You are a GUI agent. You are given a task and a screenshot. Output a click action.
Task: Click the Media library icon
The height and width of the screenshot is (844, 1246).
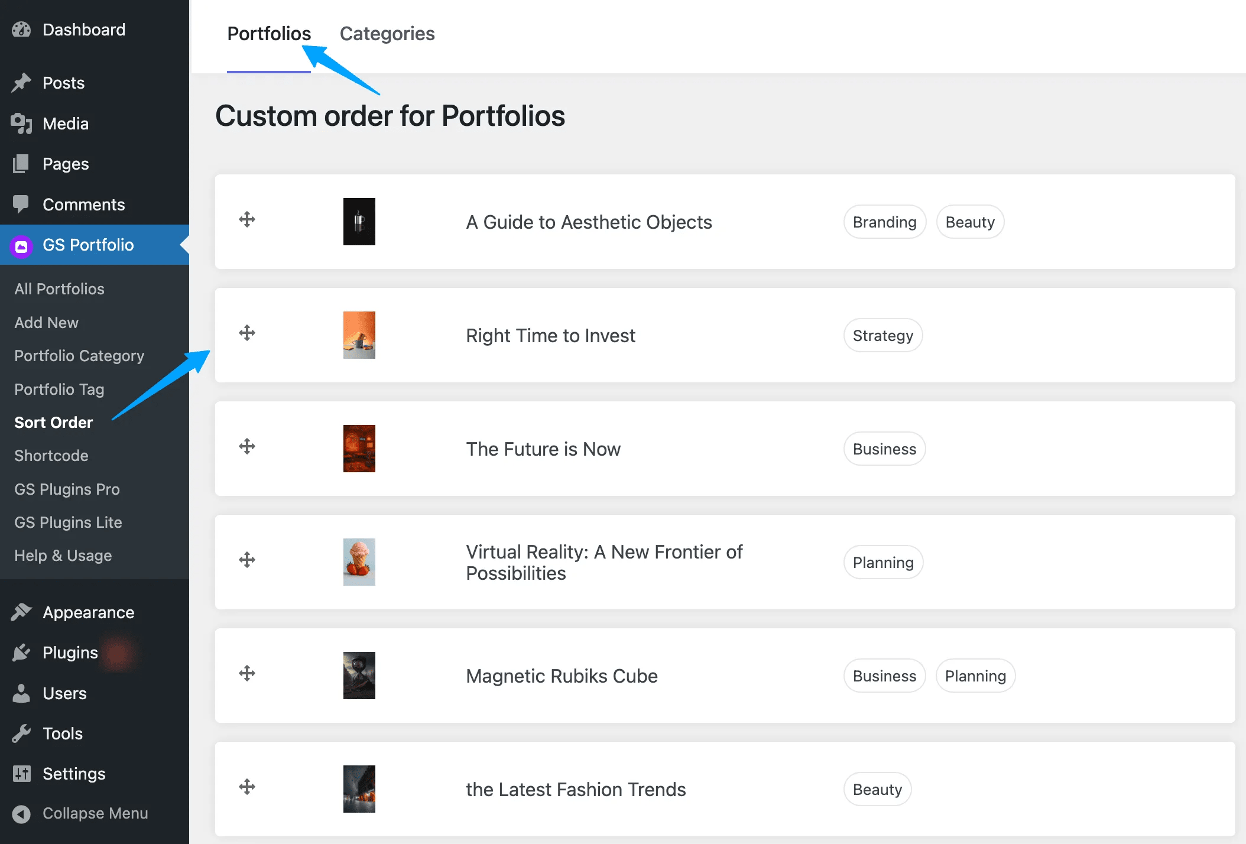click(x=21, y=123)
